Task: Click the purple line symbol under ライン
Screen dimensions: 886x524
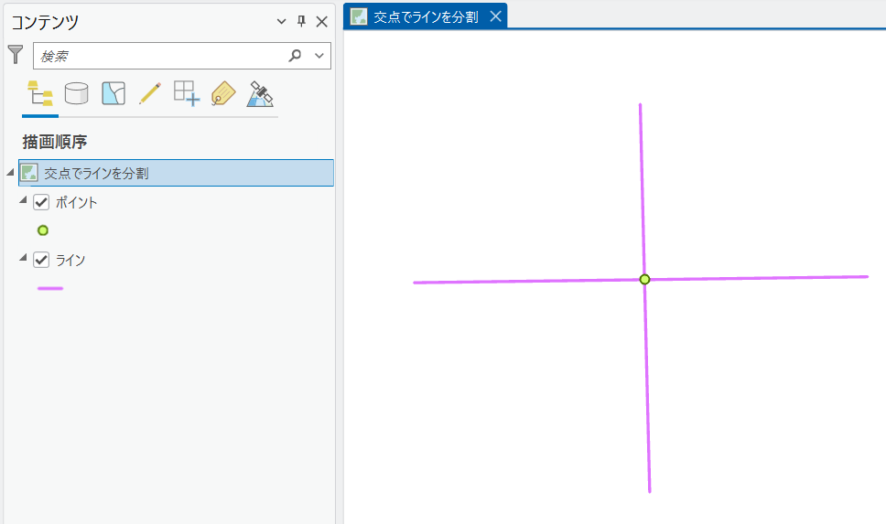Action: point(49,288)
